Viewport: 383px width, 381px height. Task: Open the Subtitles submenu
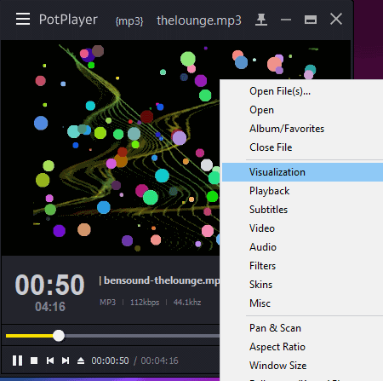pos(302,210)
